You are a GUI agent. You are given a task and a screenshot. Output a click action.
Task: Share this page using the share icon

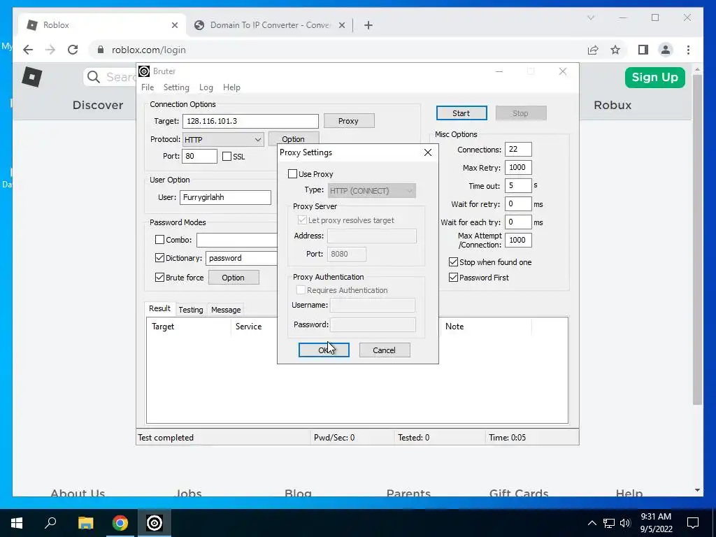click(x=593, y=50)
